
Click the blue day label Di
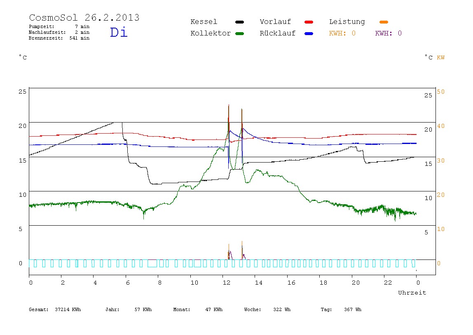119,32
